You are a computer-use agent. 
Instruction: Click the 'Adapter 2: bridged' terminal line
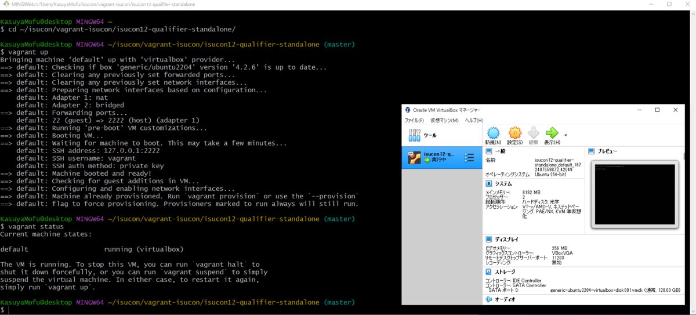pyautogui.click(x=70, y=105)
